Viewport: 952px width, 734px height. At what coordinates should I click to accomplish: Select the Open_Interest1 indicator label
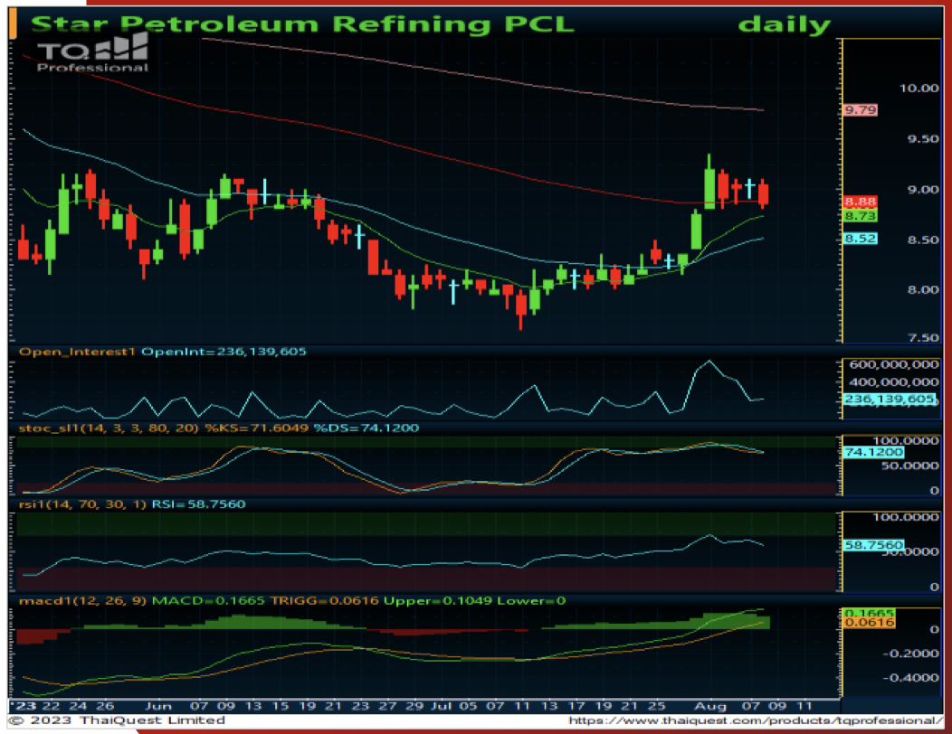(77, 352)
